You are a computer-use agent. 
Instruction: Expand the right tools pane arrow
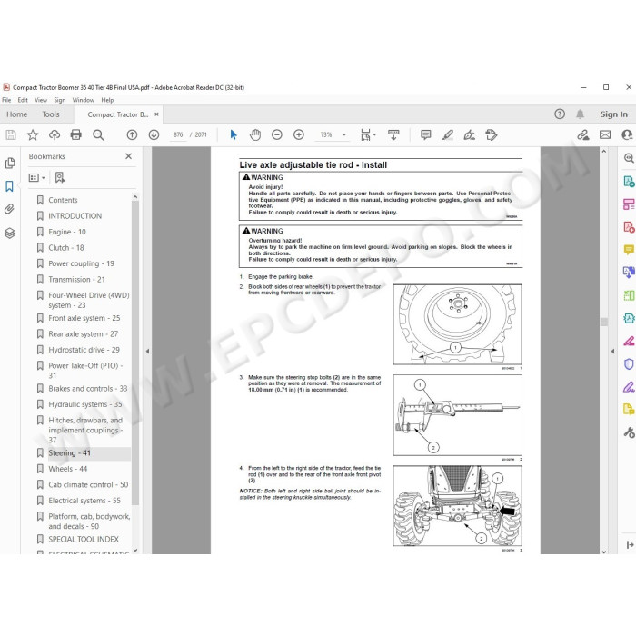coord(612,352)
